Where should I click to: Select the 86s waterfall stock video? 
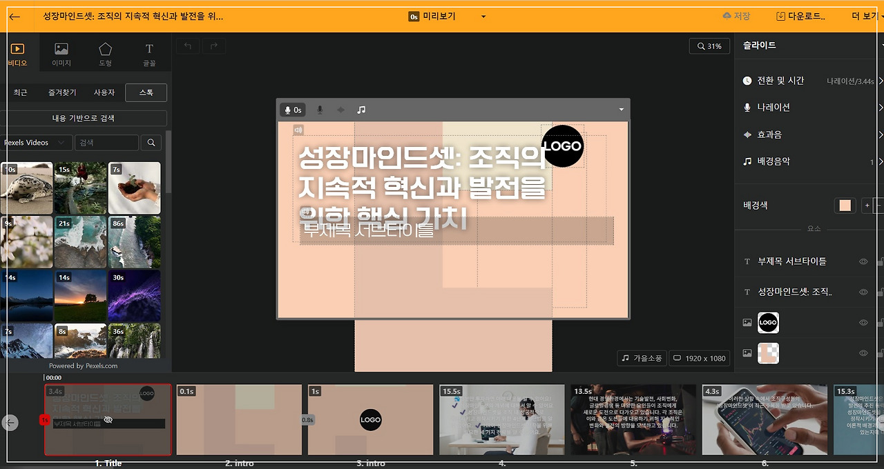point(135,242)
